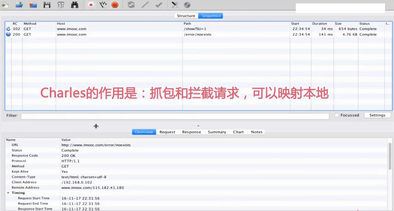Select the Protocol row HTTP/1.1 value
Image resolution: width=394 pixels, height=211 pixels.
[70, 161]
